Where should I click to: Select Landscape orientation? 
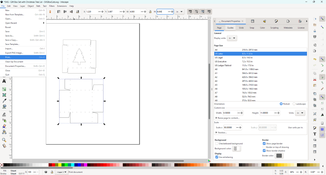click(294, 104)
